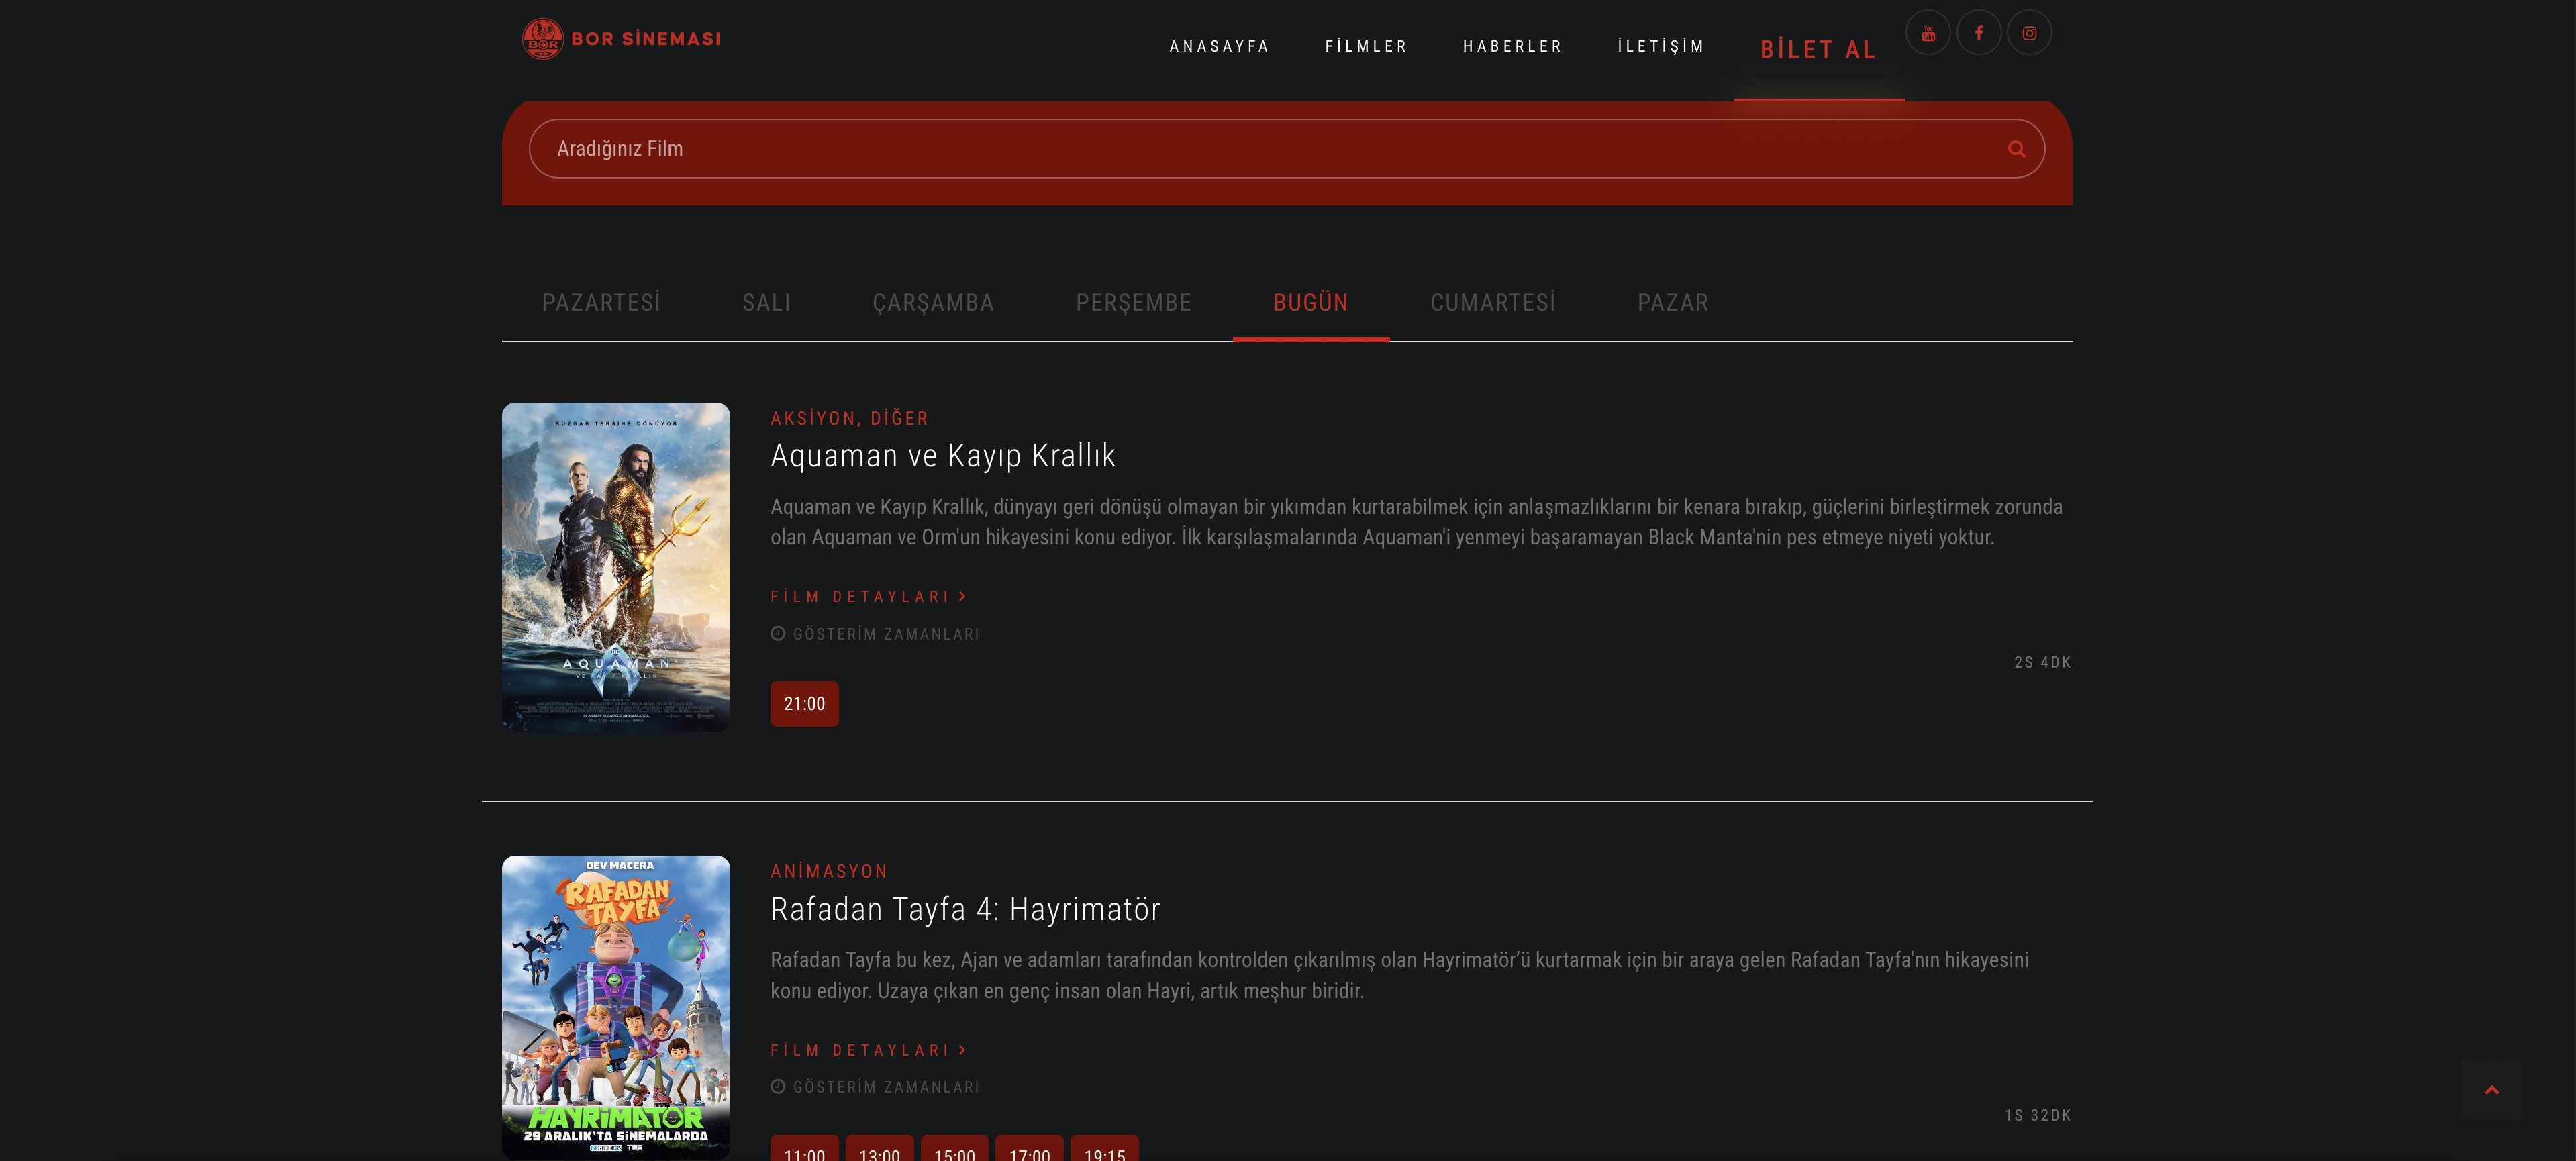Select the 21:00 Aquaman showtime

pyautogui.click(x=804, y=704)
